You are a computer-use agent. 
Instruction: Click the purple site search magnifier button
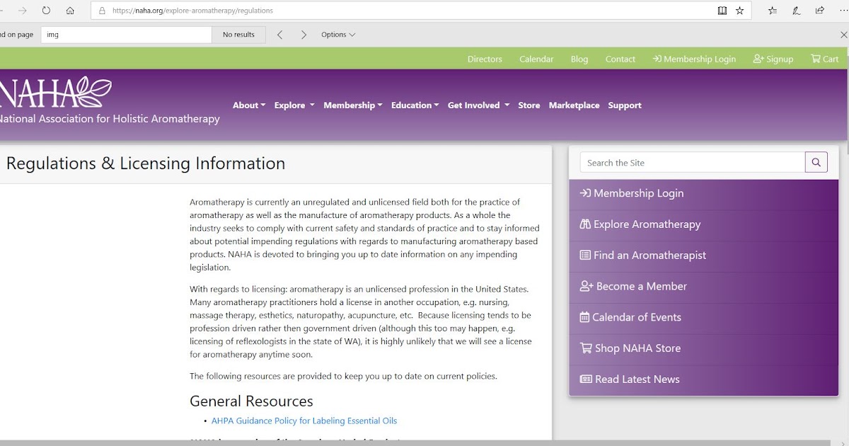coord(816,162)
